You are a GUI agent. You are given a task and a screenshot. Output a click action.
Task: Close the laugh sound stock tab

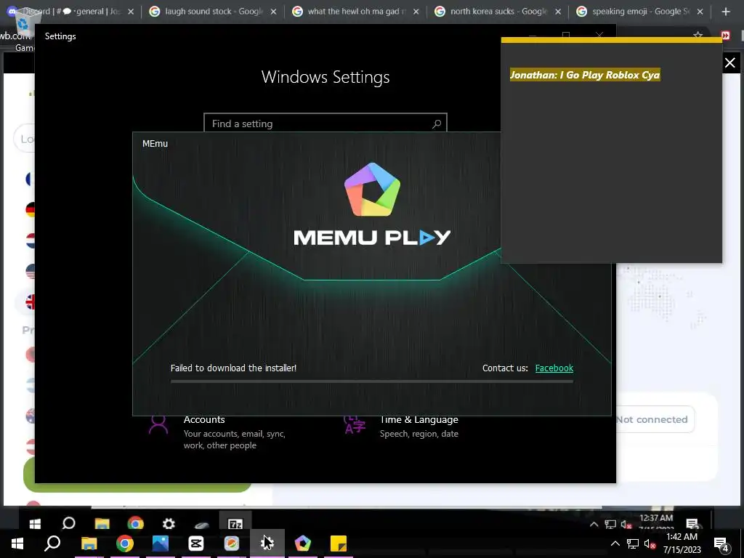273,12
